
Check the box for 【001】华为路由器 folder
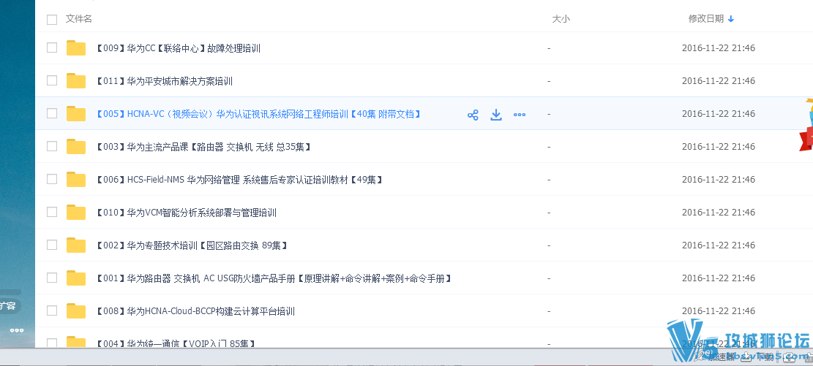[x=52, y=278]
